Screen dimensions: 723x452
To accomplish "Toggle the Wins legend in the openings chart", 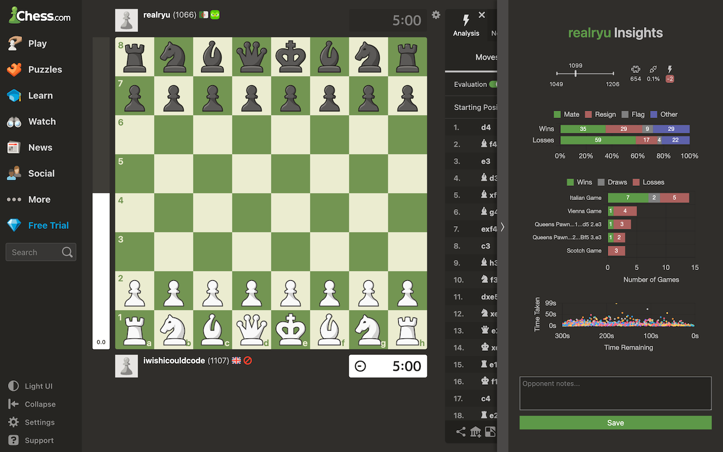I will [580, 182].
